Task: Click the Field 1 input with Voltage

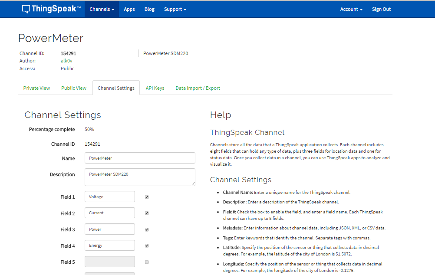Action: click(110, 196)
